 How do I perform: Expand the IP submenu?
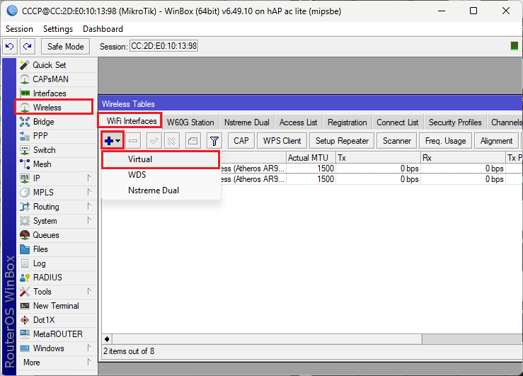pos(89,178)
